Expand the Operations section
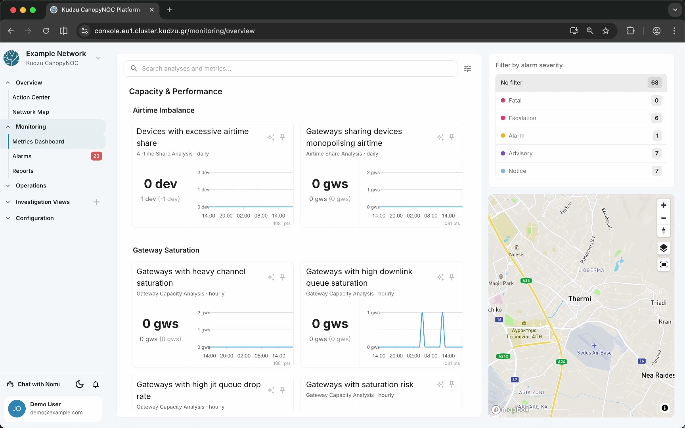685x428 pixels. [8, 186]
